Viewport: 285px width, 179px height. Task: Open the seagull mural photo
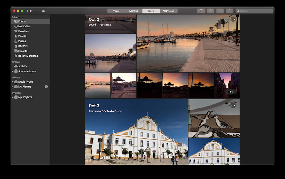point(214,118)
